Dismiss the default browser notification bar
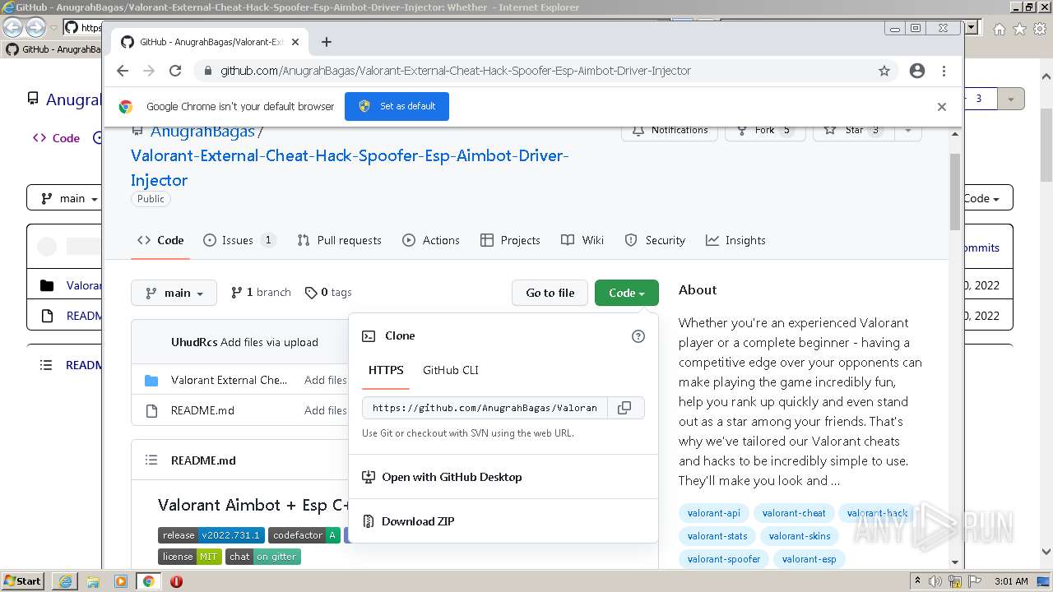The image size is (1053, 592). 942,107
